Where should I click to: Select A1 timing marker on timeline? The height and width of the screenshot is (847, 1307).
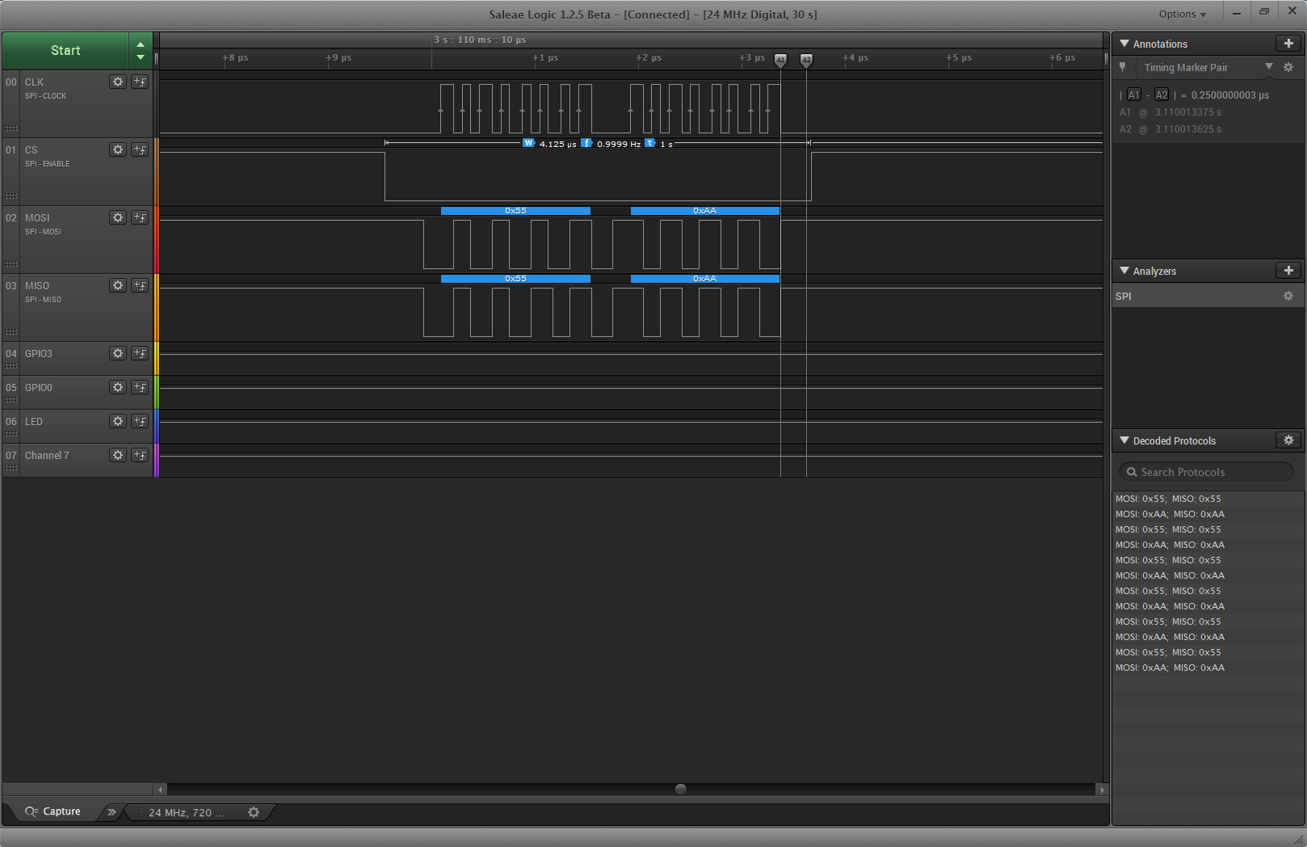[780, 60]
